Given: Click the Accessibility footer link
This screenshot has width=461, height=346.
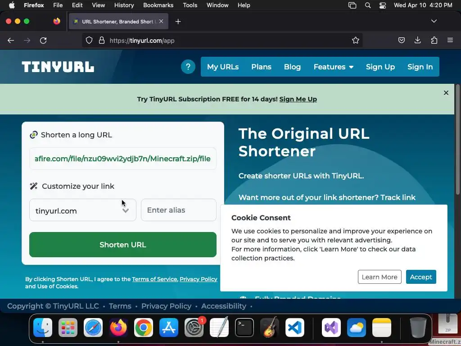Looking at the screenshot, I should click(x=224, y=306).
